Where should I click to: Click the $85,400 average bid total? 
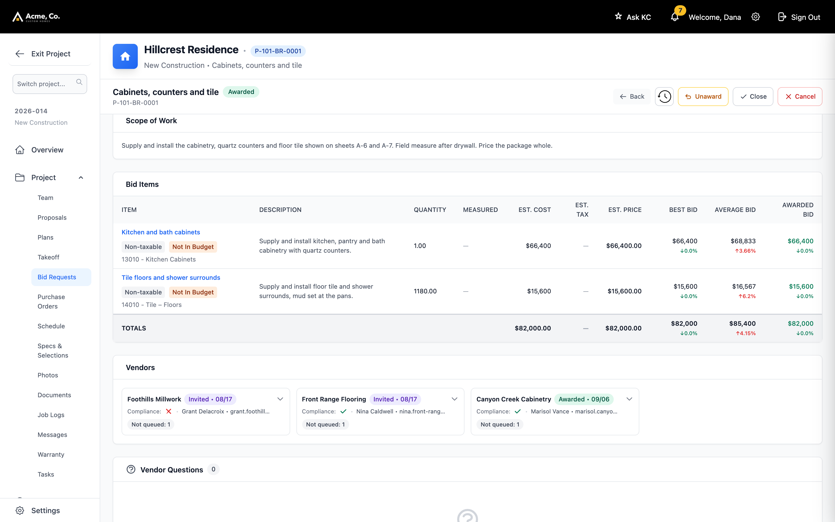click(742, 323)
